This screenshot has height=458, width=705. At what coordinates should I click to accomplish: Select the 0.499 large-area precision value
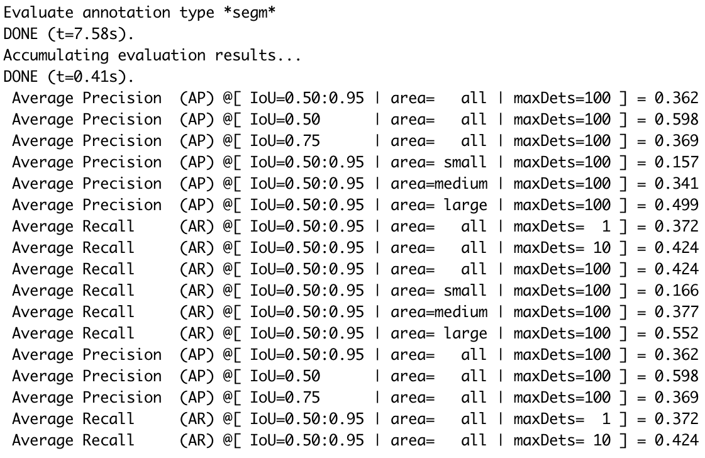click(x=676, y=205)
